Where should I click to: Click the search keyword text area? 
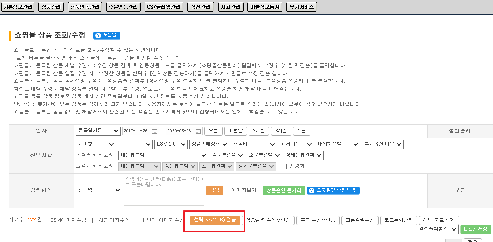164,190
